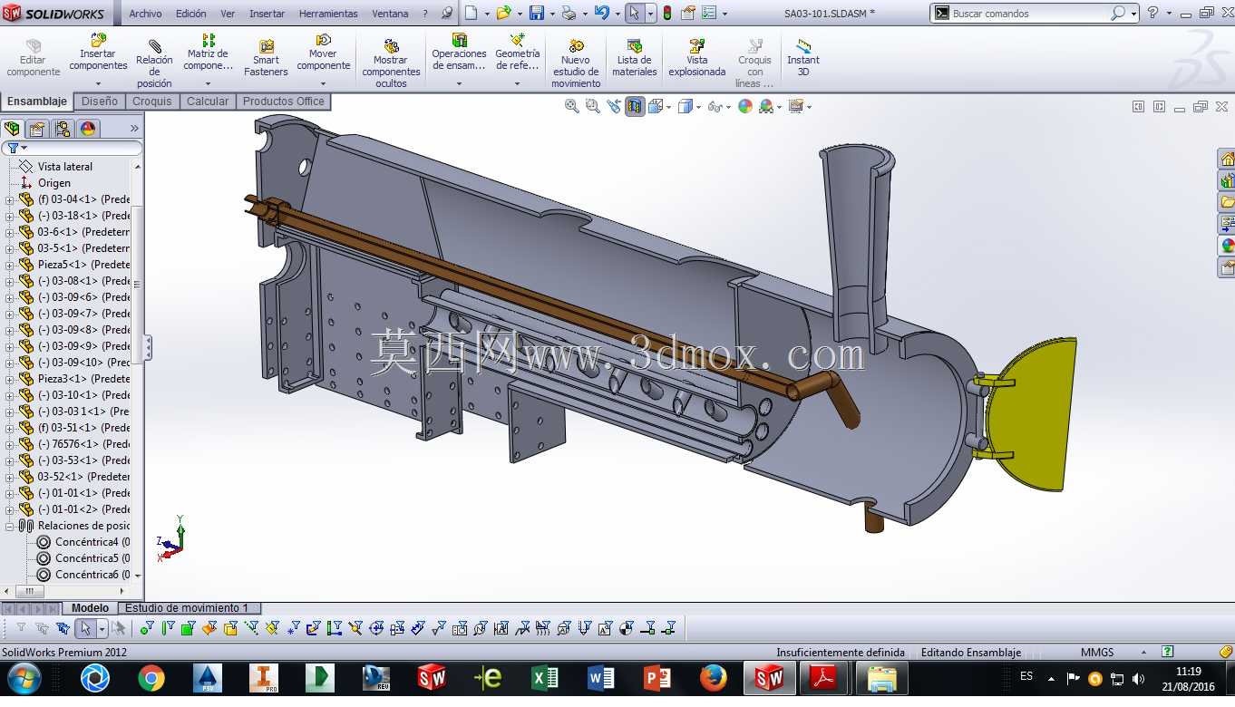Open the FeatureManager design tree tab

point(12,129)
